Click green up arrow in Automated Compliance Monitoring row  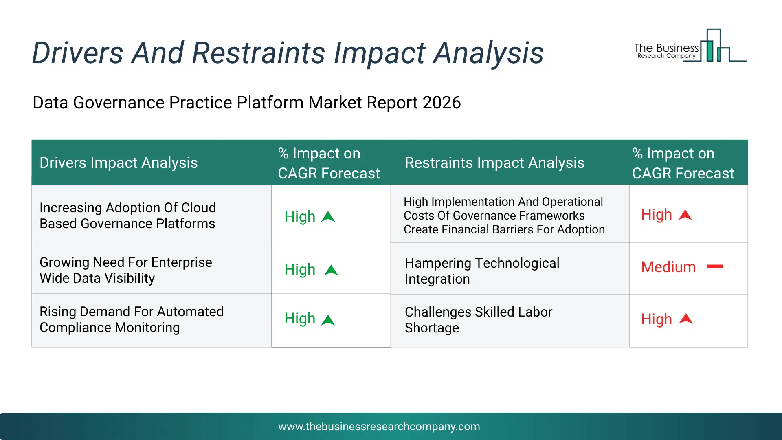point(328,320)
